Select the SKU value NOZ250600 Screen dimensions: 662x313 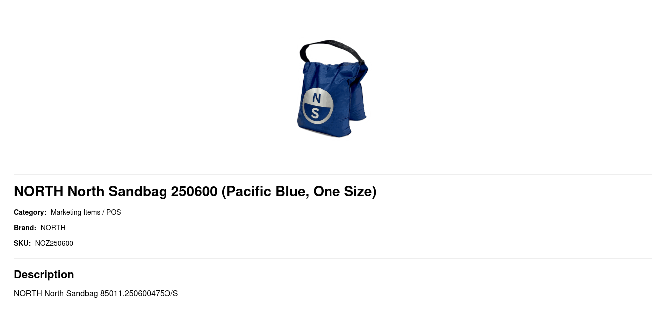(x=54, y=243)
